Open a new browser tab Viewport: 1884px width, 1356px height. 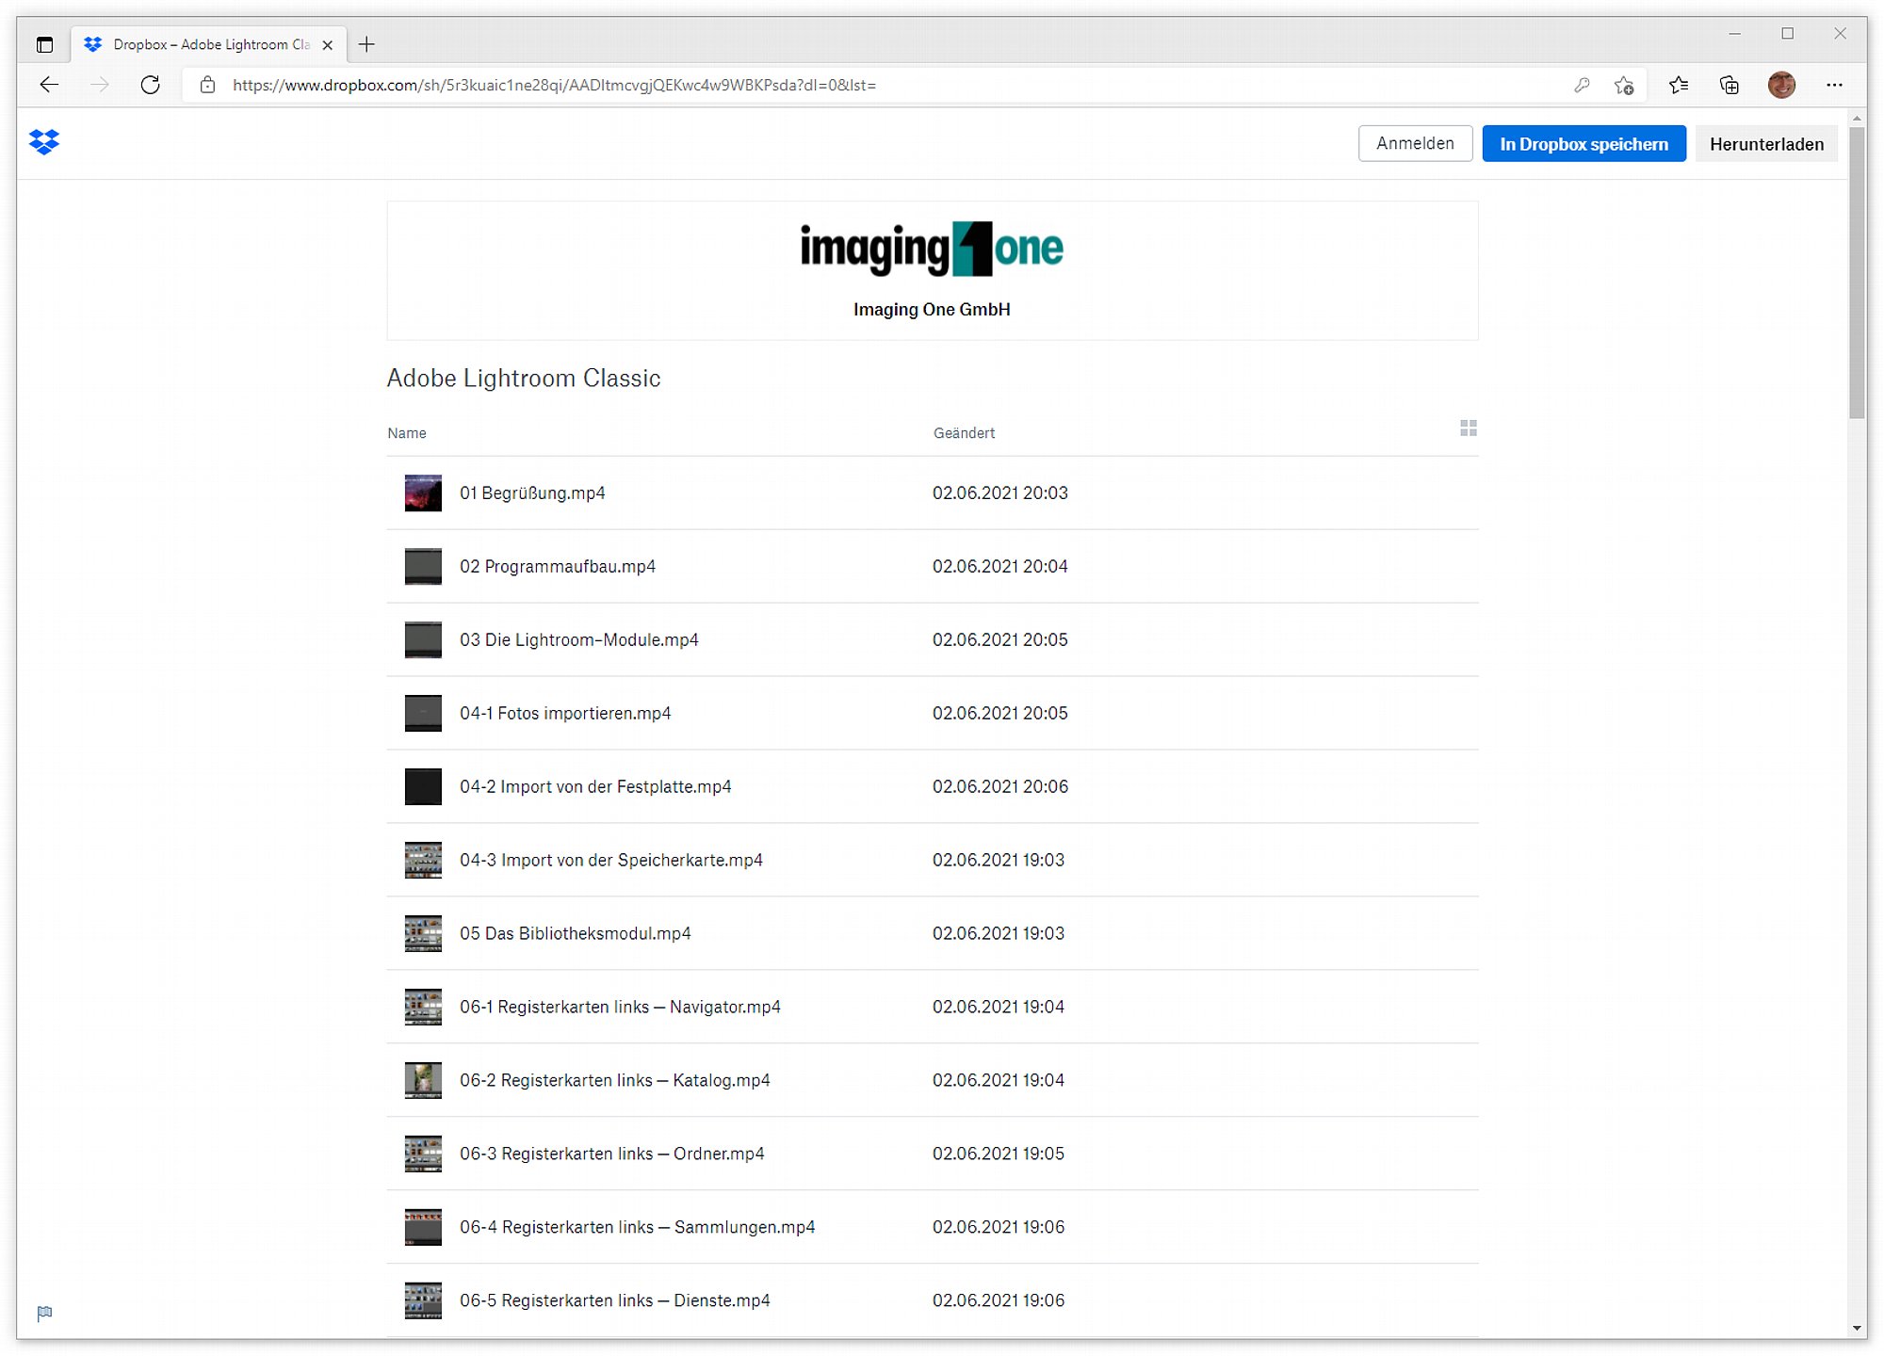pos(366,44)
